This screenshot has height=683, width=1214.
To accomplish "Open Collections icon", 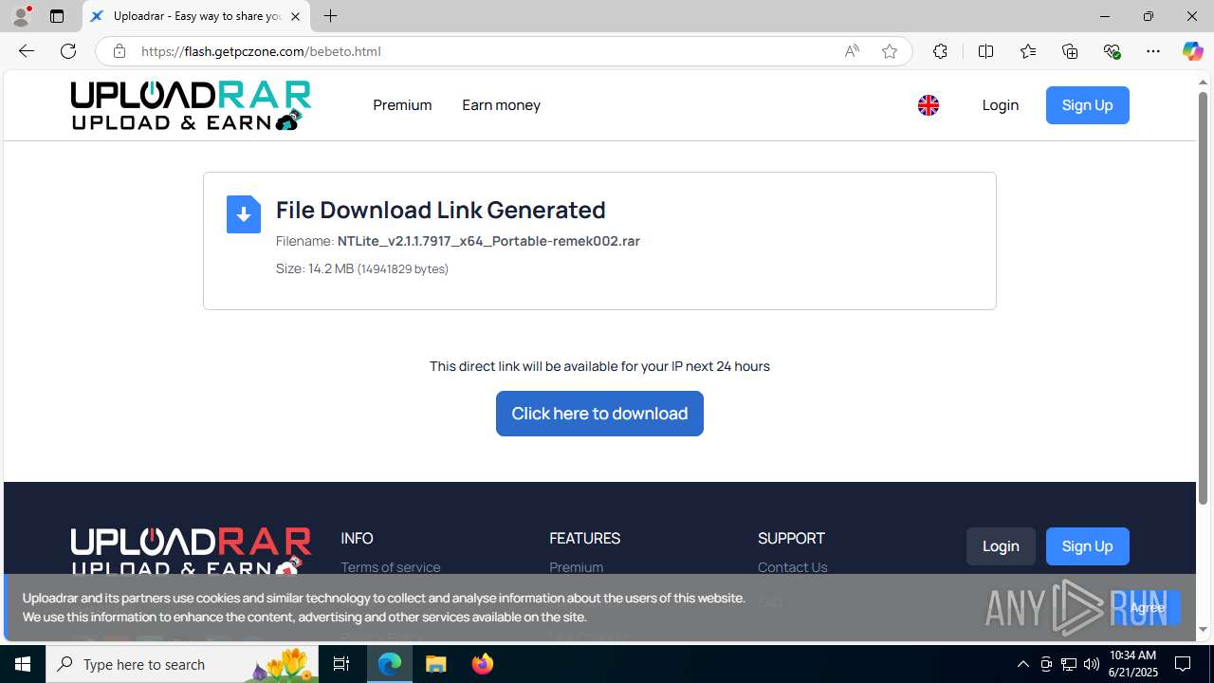I will tap(1070, 51).
